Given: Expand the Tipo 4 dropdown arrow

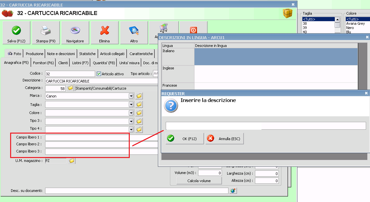Looking at the screenshot, I should point(131,129).
